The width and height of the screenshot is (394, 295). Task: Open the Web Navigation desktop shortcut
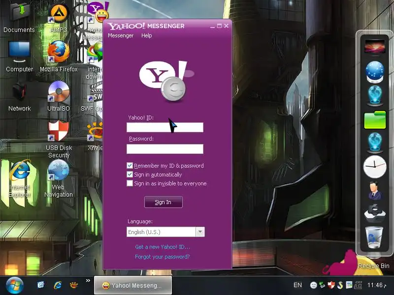[x=58, y=170]
